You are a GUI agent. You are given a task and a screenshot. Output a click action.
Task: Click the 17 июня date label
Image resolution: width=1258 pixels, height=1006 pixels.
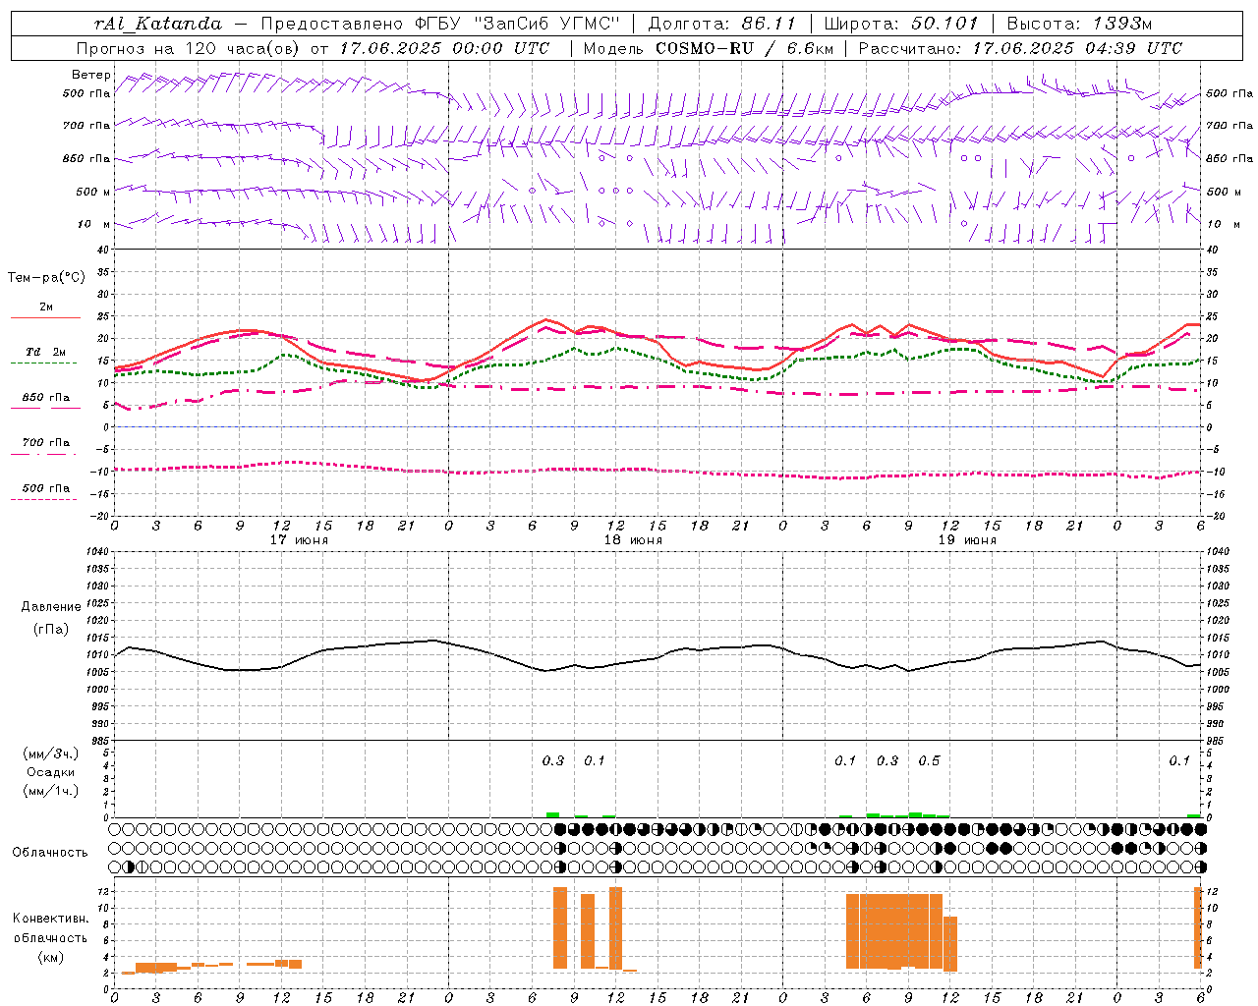coord(299,539)
